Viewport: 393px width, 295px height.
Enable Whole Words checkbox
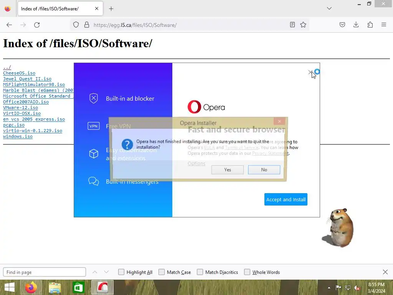pyautogui.click(x=247, y=272)
